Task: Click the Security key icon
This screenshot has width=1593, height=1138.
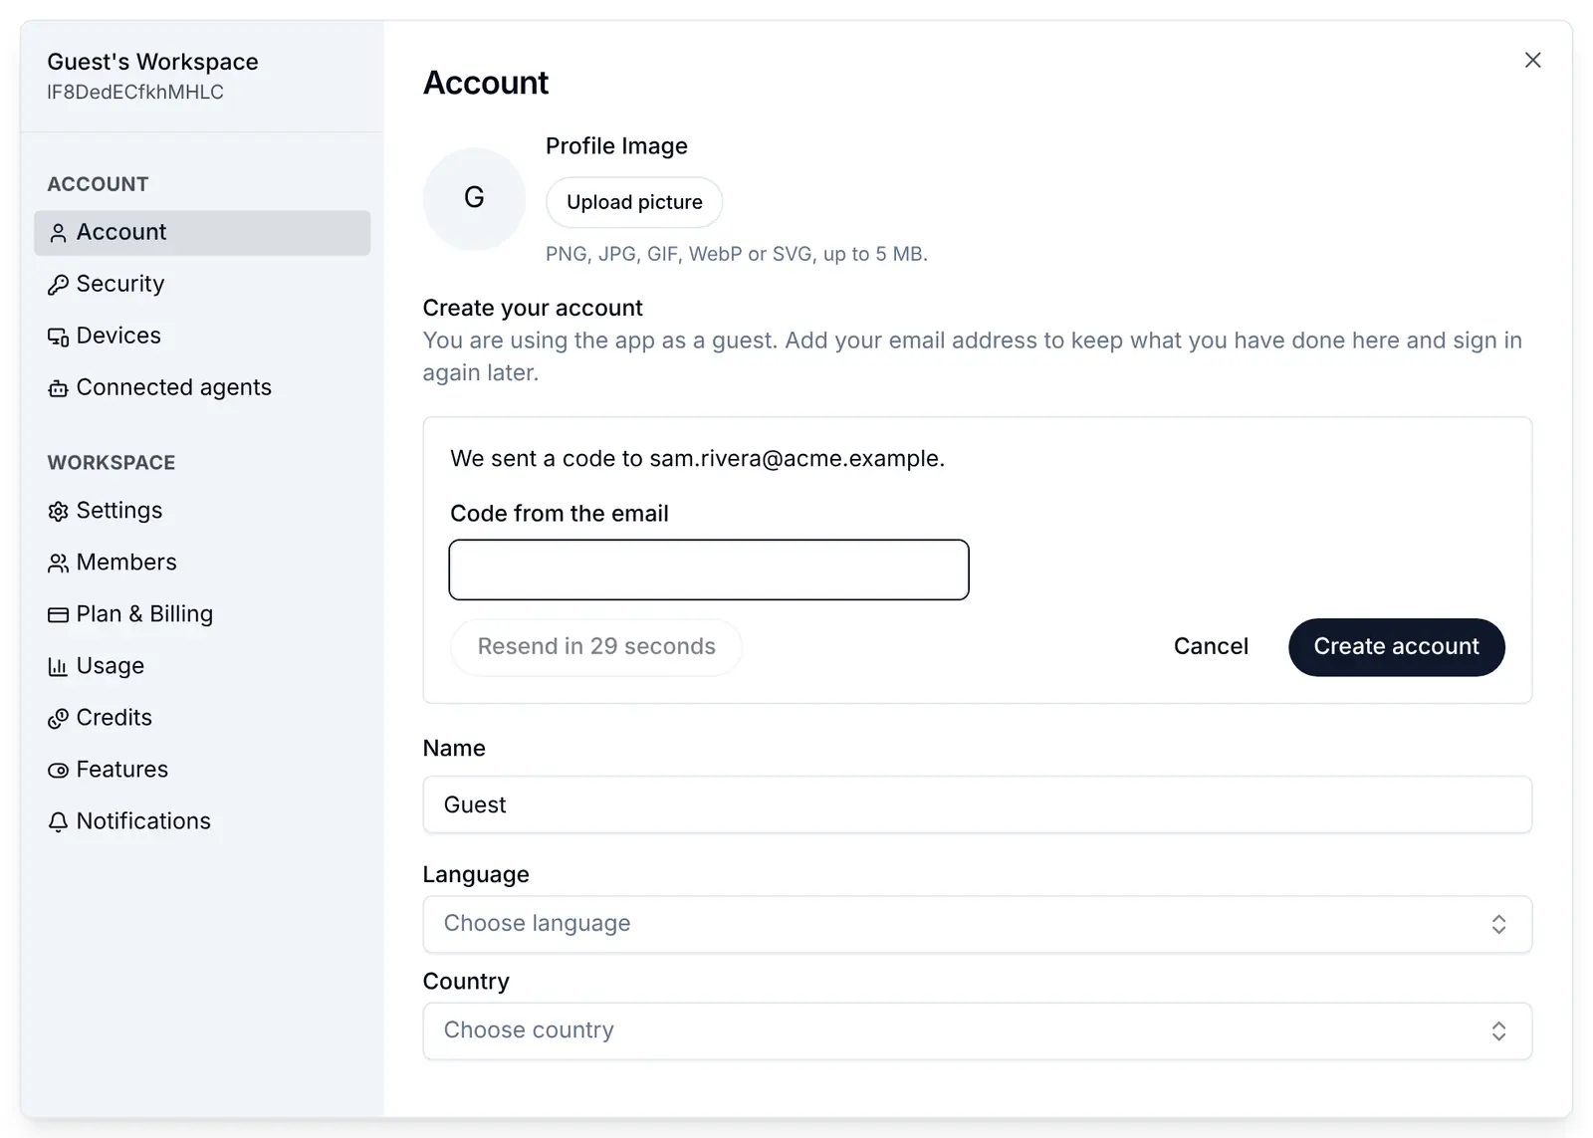Action: click(x=58, y=285)
